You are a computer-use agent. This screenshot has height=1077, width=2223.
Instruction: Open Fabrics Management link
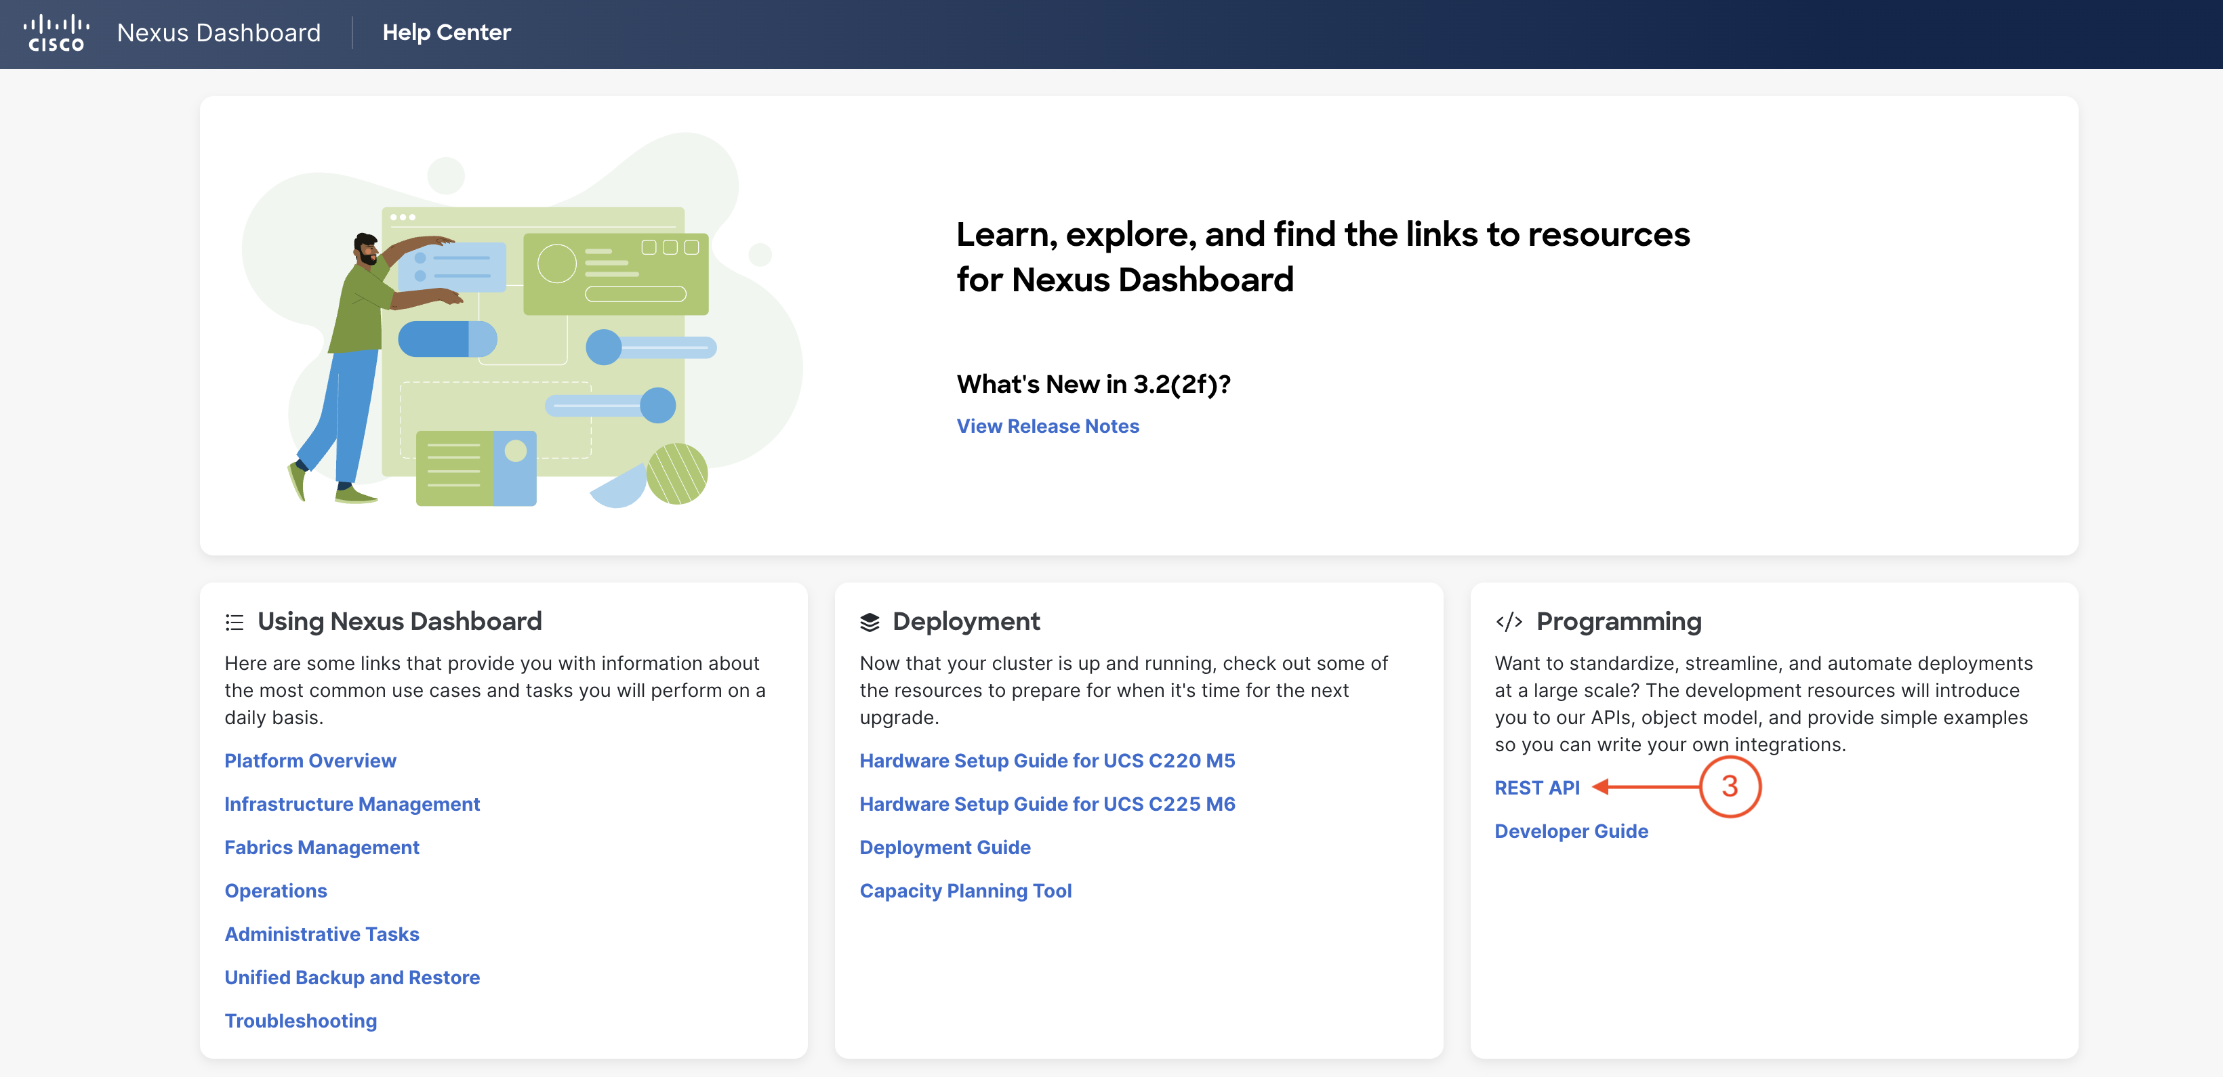[322, 847]
